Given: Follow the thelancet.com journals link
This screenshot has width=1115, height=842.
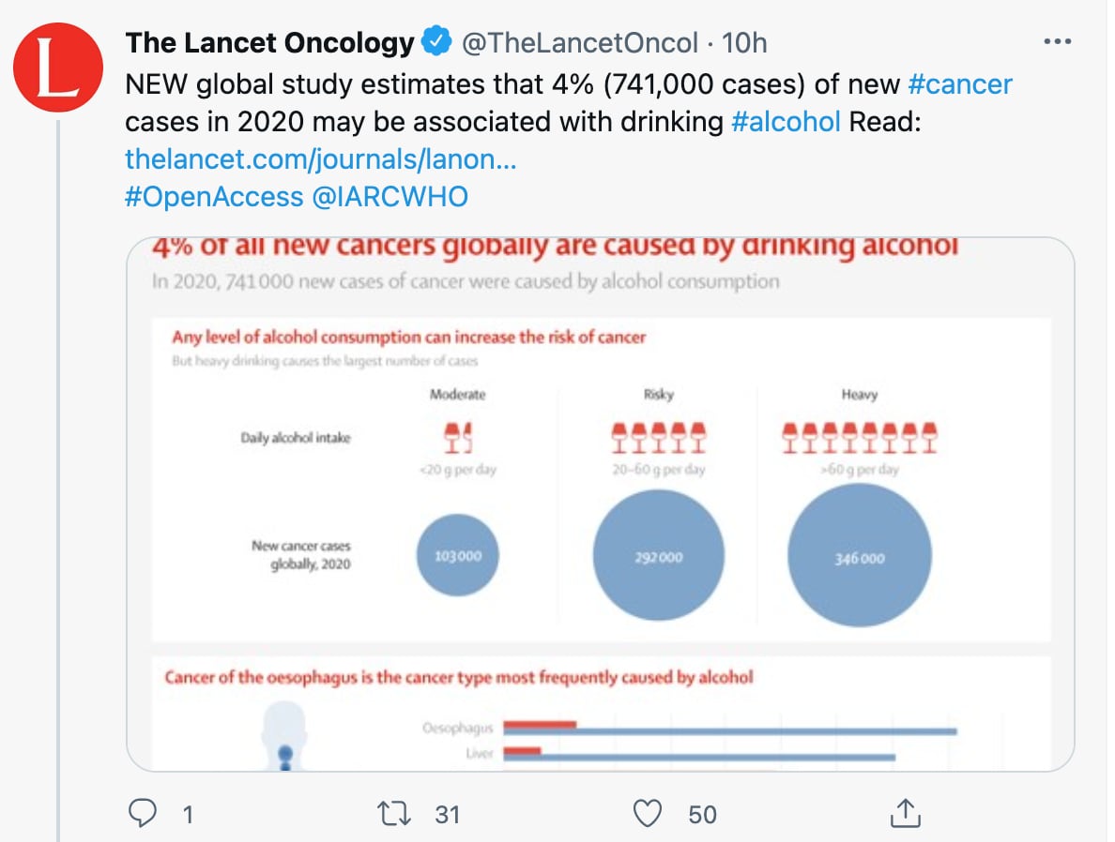Looking at the screenshot, I should coord(321,159).
